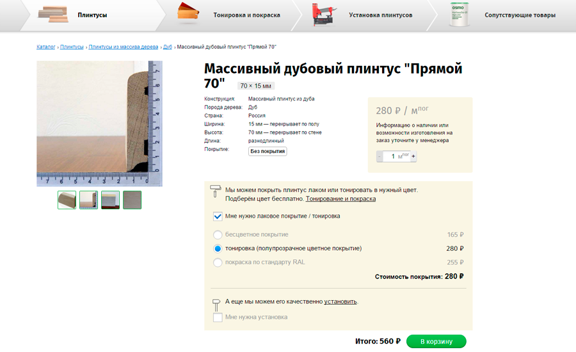Uncheck 'Мне нужно лаковое покрытие / тонировка'
Image resolution: width=576 pixels, height=352 pixels.
click(x=218, y=216)
